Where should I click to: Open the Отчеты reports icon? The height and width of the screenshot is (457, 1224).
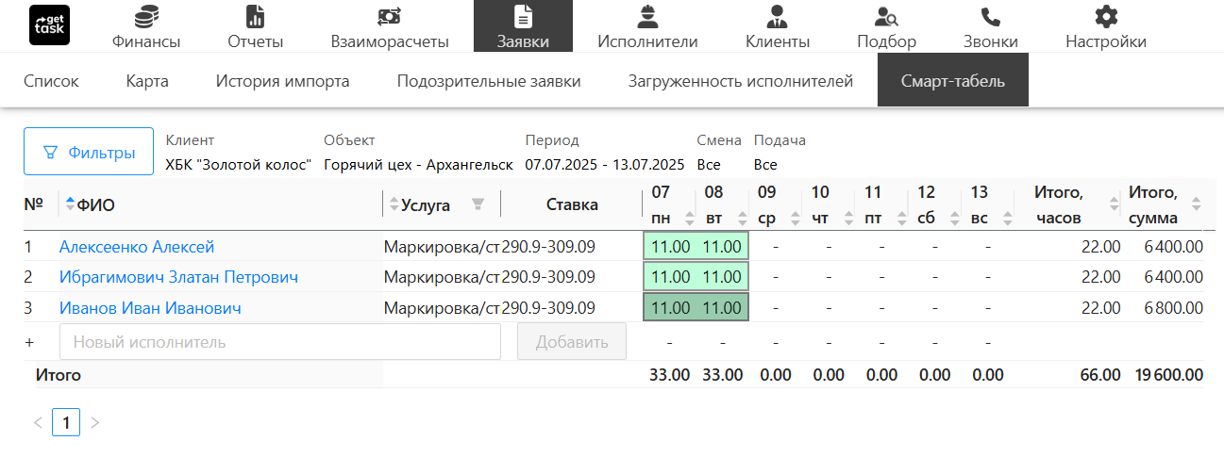255,17
